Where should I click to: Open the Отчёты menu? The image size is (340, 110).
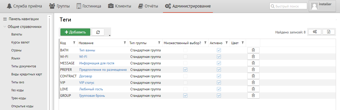click(148, 6)
